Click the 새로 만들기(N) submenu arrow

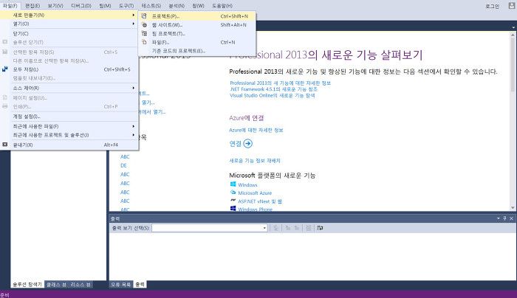pyautogui.click(x=133, y=15)
